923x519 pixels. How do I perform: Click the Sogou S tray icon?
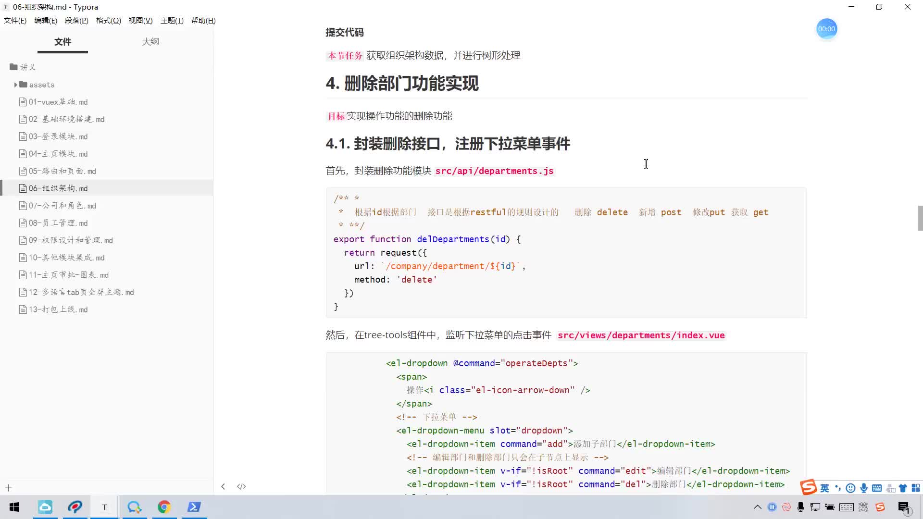[880, 507]
